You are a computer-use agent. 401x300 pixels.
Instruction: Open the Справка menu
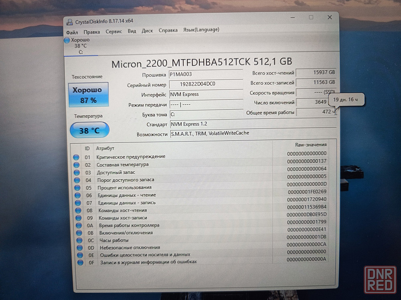(168, 30)
